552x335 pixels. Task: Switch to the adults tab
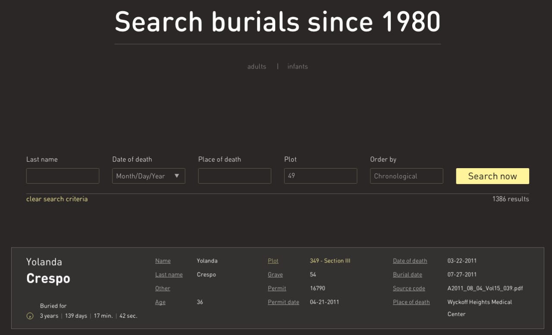pyautogui.click(x=257, y=66)
